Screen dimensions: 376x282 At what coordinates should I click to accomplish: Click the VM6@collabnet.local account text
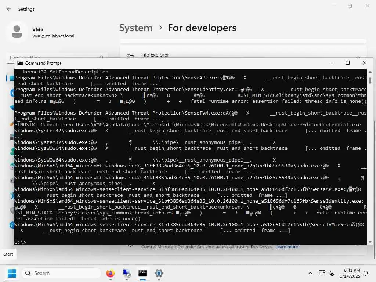pyautogui.click(x=53, y=36)
